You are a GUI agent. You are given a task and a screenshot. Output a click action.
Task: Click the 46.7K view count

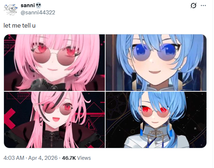pyautogui.click(x=69, y=158)
